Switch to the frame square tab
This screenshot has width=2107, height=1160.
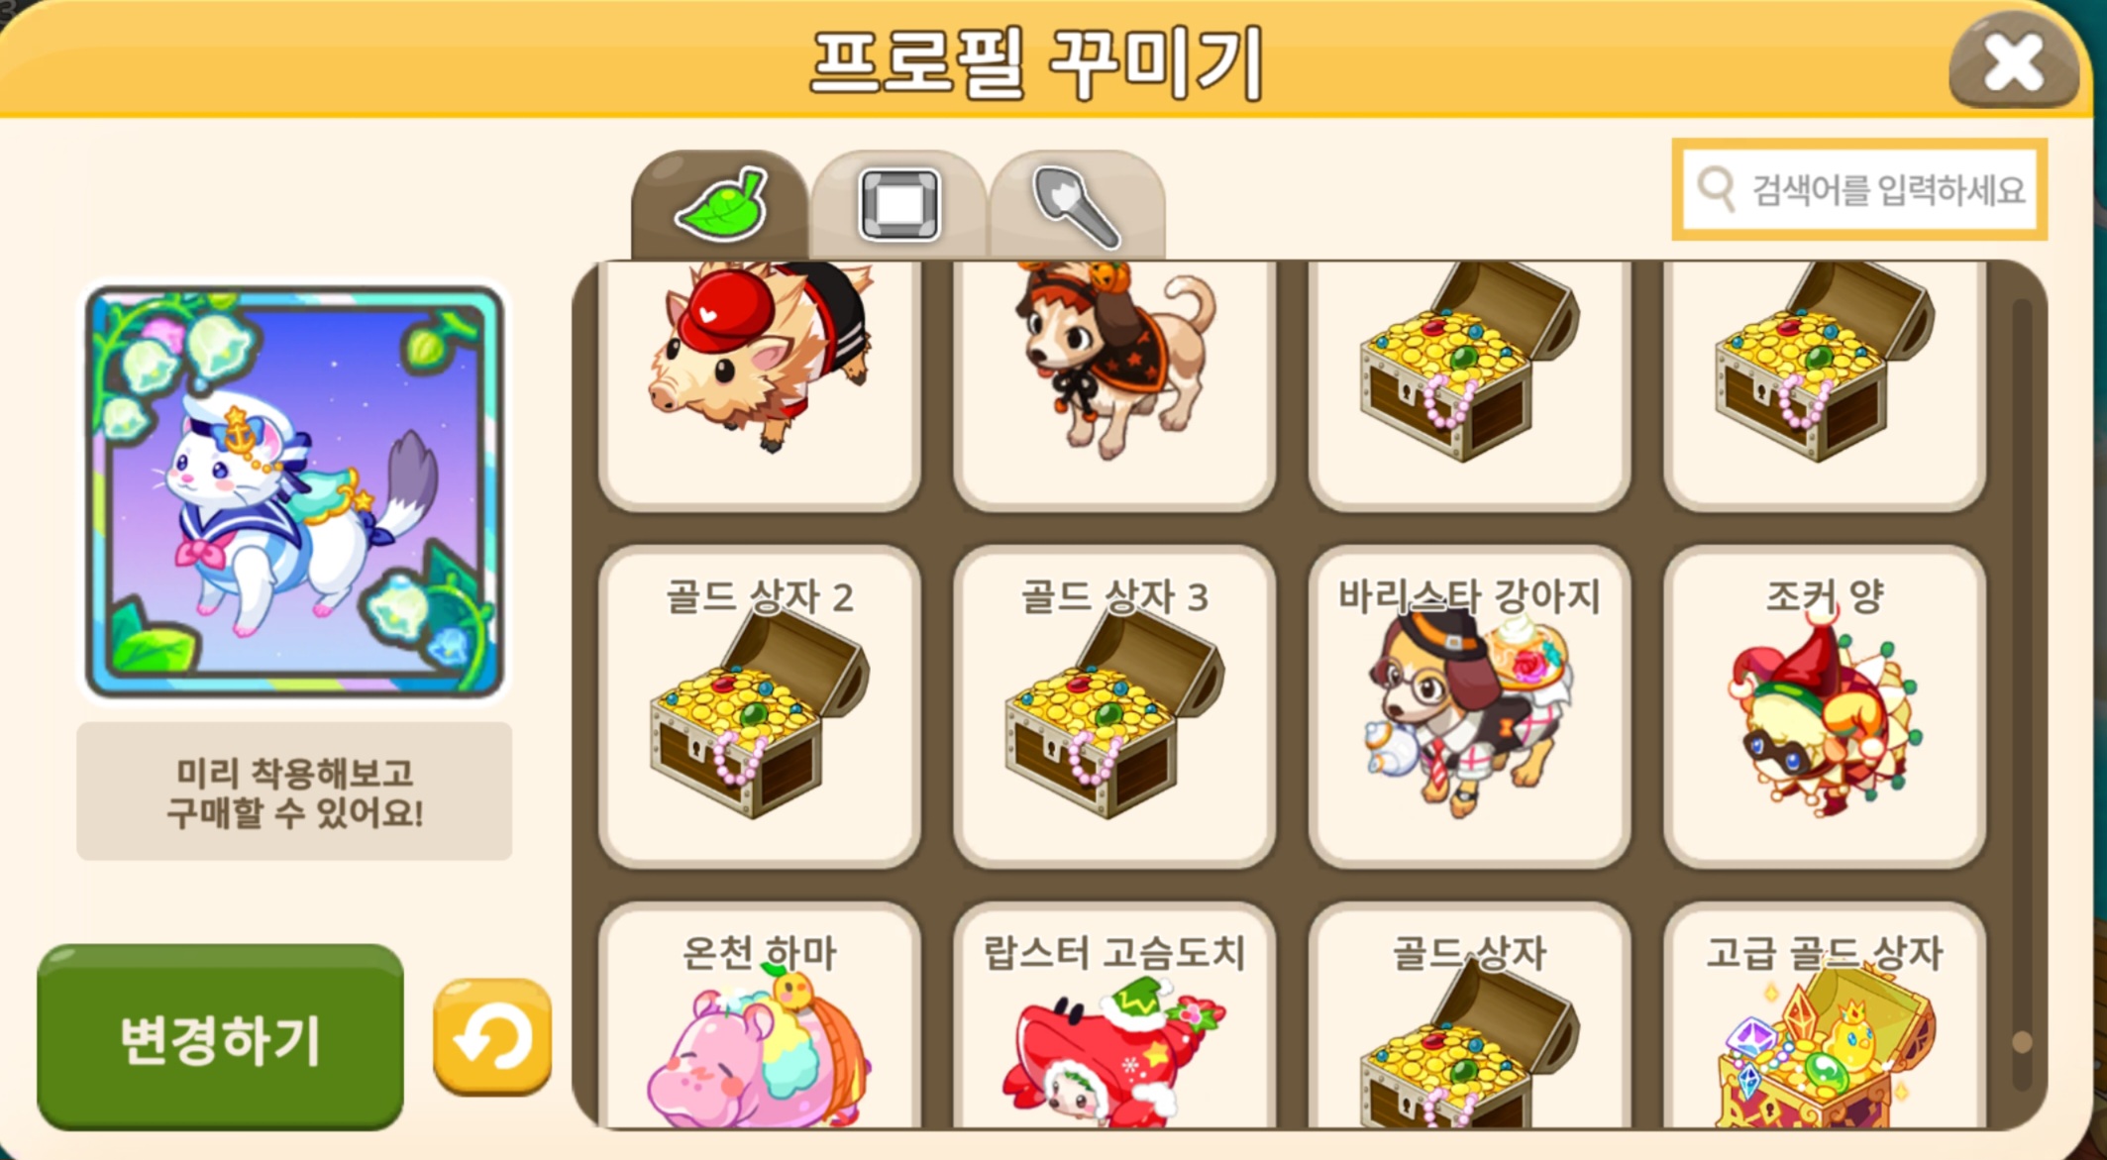tap(898, 205)
